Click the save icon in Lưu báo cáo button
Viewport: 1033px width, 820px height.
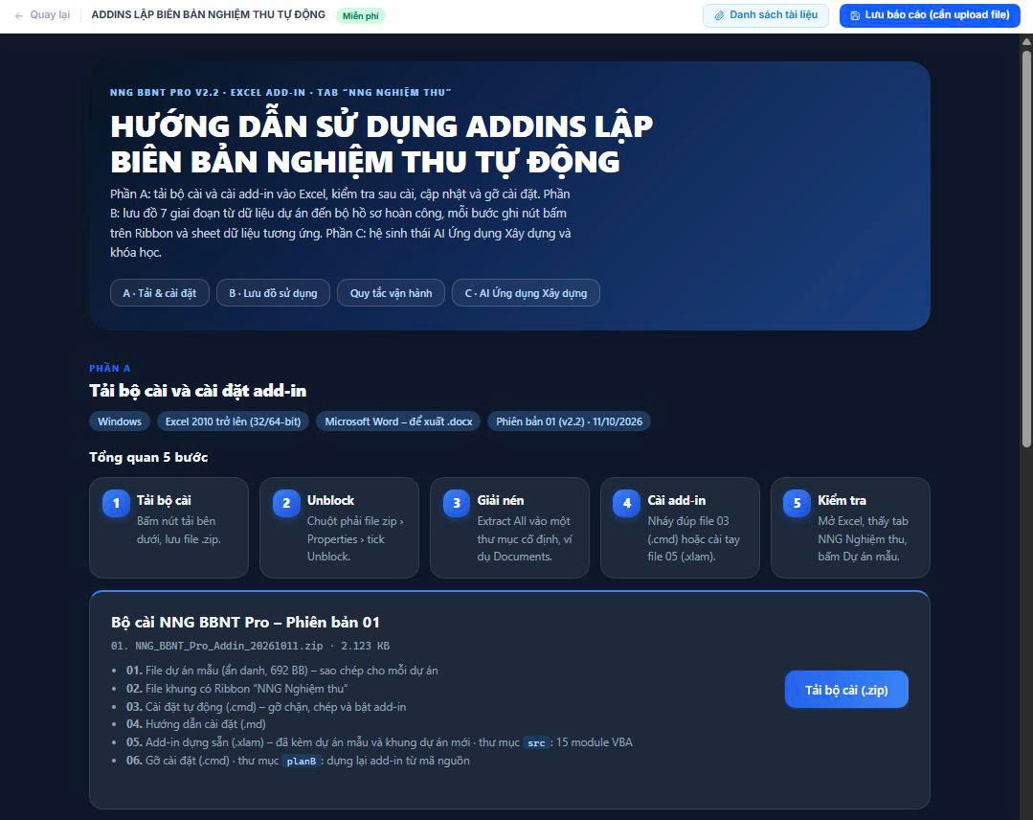point(855,15)
